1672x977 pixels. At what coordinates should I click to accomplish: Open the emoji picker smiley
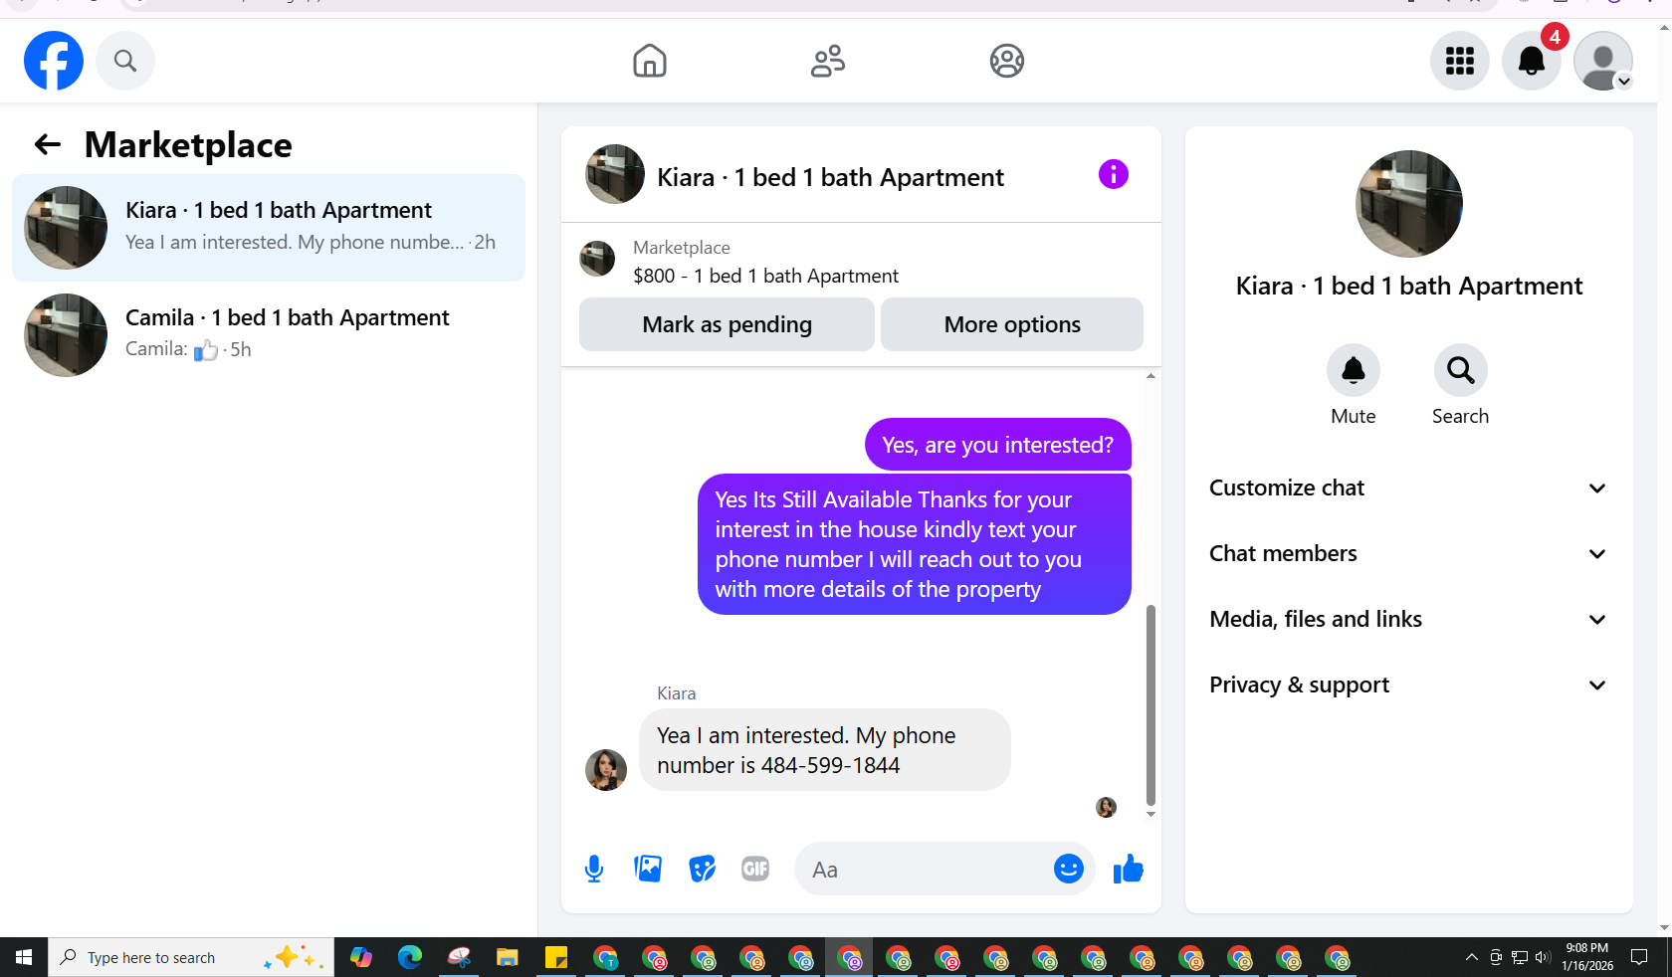(1068, 869)
